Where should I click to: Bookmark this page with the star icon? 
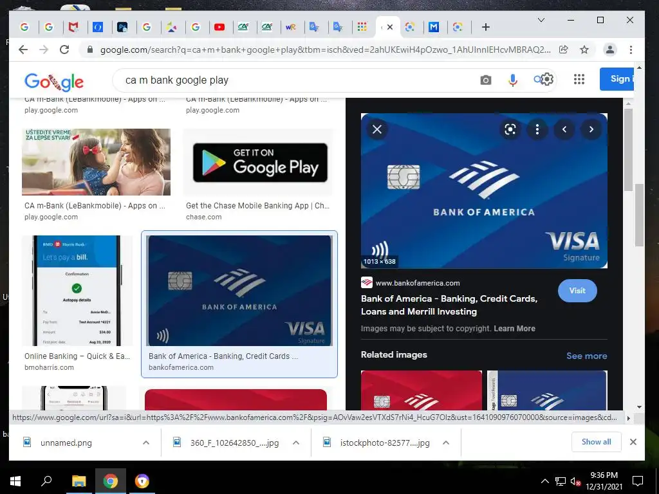[584, 50]
